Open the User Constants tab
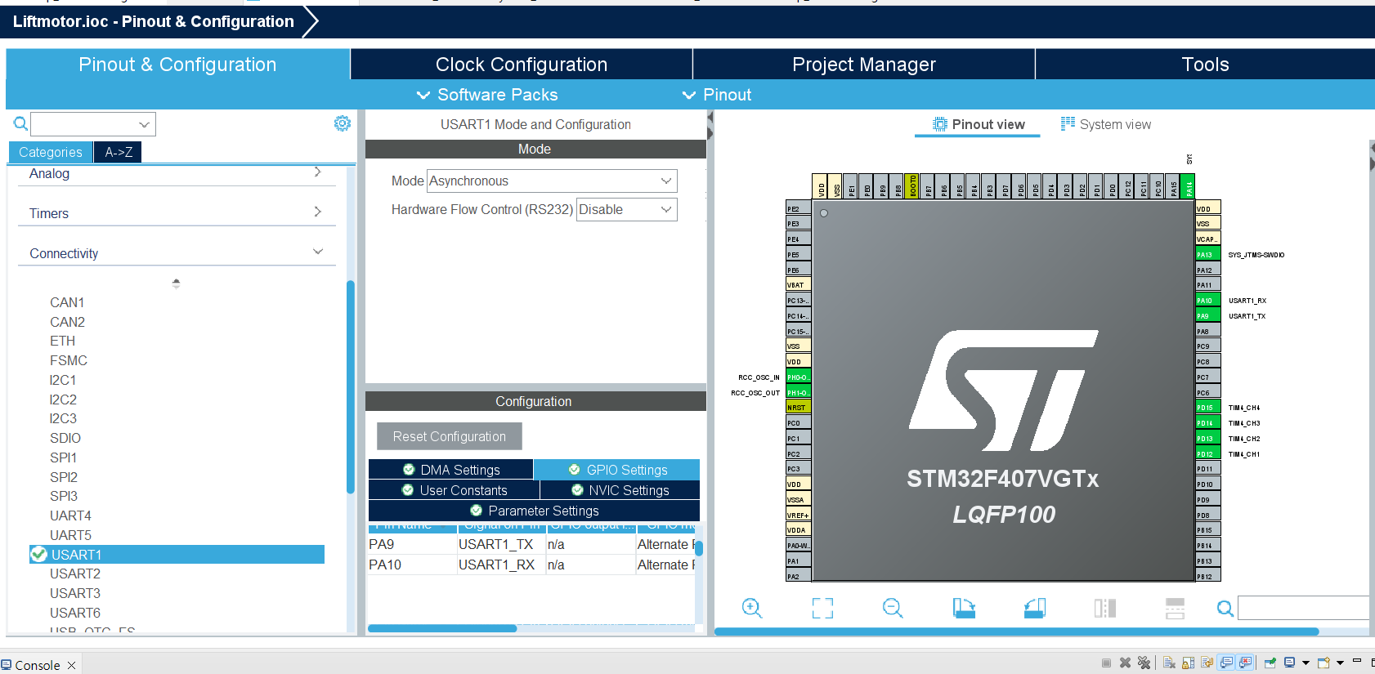This screenshot has height=674, width=1375. click(454, 490)
